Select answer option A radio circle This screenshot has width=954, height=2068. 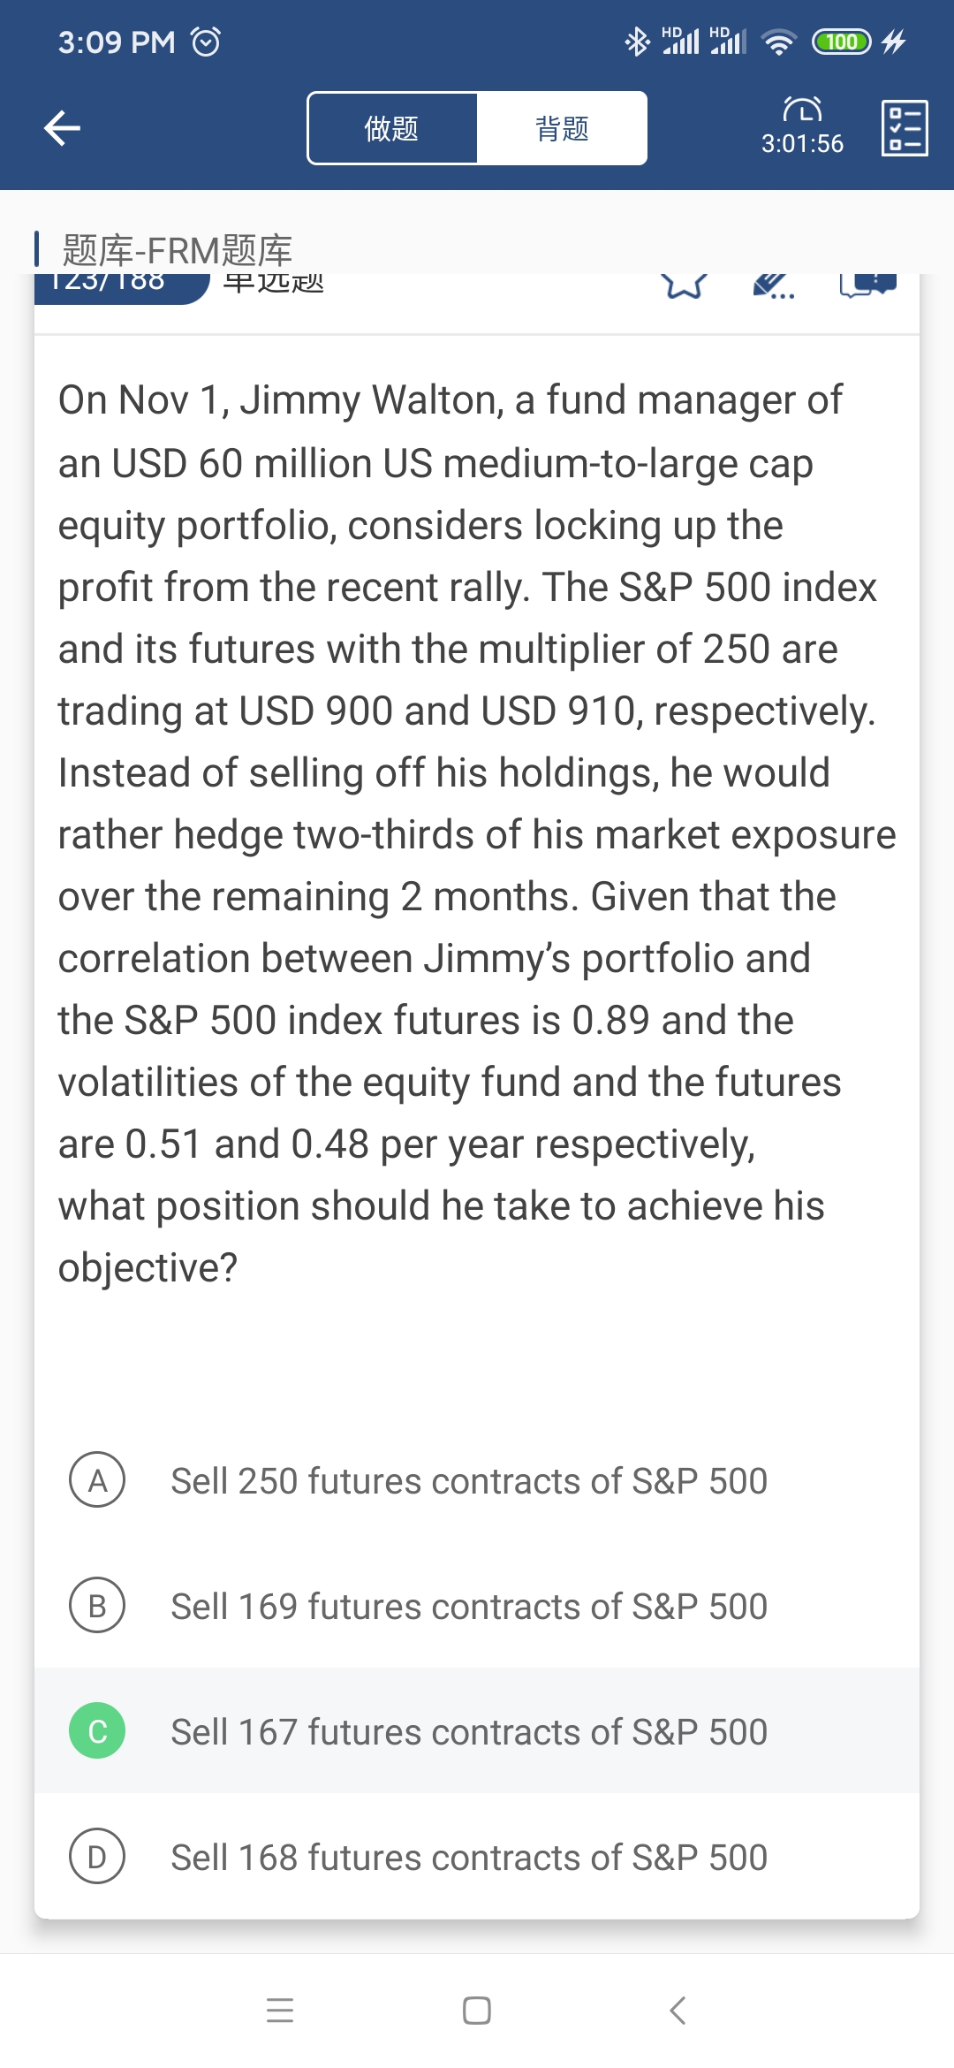click(x=97, y=1480)
